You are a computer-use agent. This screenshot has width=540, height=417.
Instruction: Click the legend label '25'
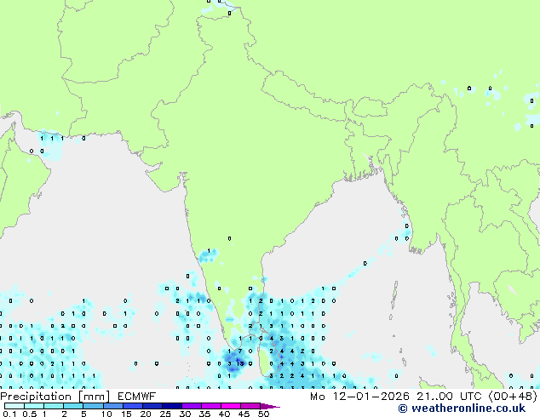point(165,414)
